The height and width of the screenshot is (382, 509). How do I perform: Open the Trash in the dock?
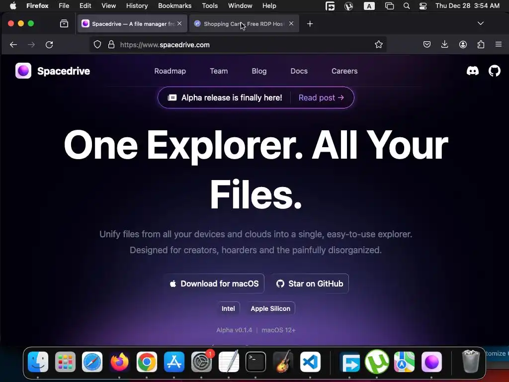471,361
